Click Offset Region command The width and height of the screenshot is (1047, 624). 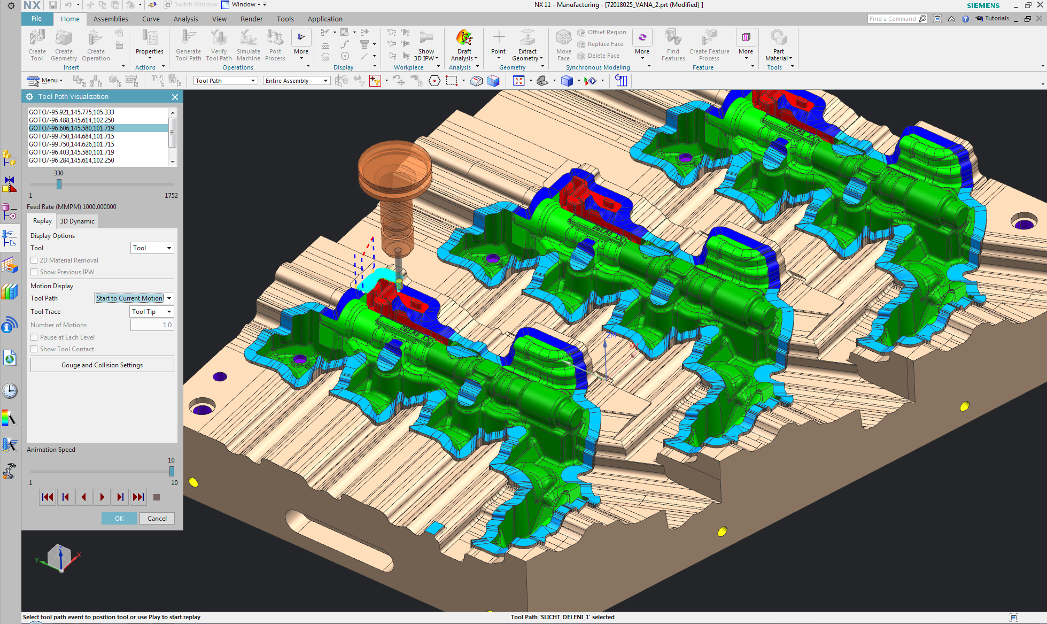601,32
